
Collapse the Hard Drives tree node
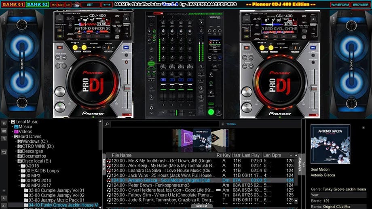pyautogui.click(x=13, y=136)
